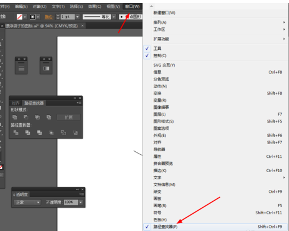The height and width of the screenshot is (231, 289).
Task: Toggle 外观(E) panel, Shift+F6, in Window menu
Action: pyautogui.click(x=215, y=135)
